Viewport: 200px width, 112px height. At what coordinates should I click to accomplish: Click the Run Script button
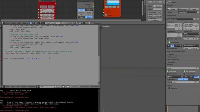click(75, 86)
